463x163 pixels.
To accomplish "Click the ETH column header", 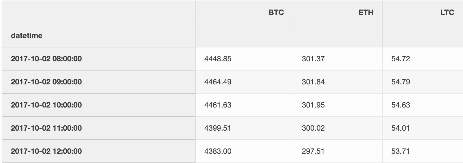I will pyautogui.click(x=366, y=12).
